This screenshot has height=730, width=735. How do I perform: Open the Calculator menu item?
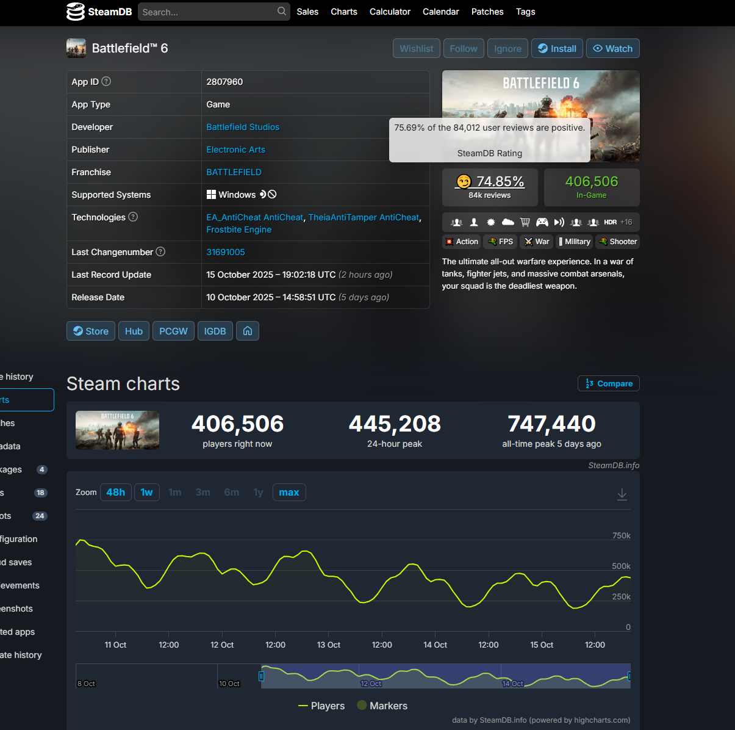pos(390,12)
